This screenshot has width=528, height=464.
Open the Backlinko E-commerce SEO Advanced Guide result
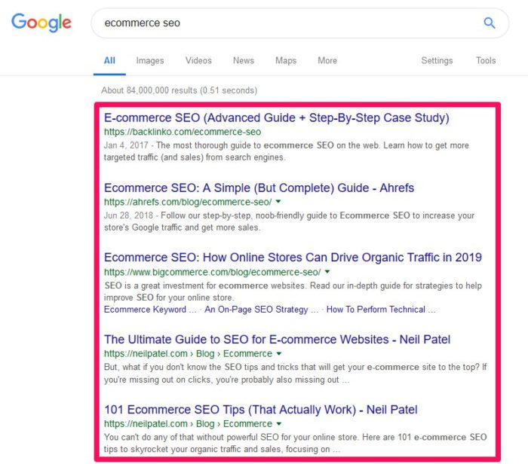click(277, 118)
